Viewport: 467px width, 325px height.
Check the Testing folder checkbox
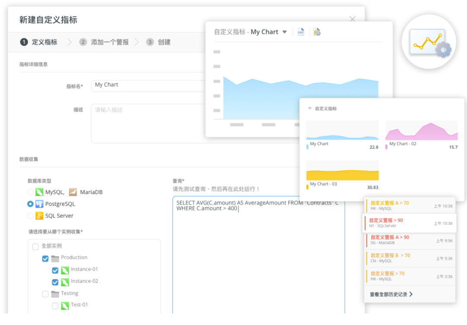point(45,294)
